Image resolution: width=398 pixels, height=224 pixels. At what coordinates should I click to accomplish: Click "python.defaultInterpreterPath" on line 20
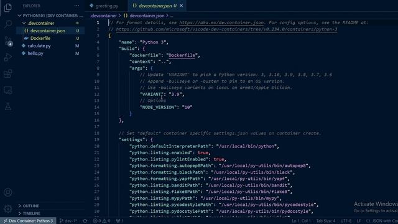tap(170, 146)
